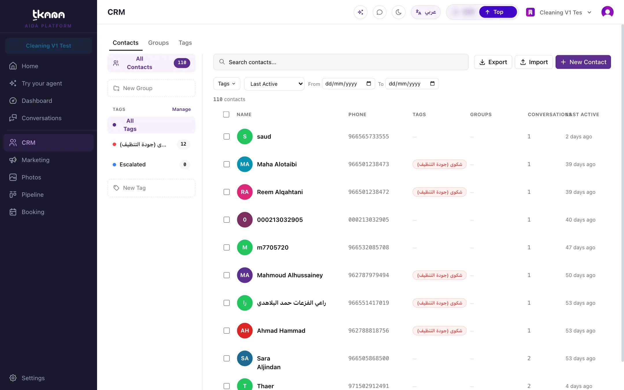Screen dimensions: 624x390
Task: Click Ahmad Hammad's AH avatar
Action: (245, 330)
